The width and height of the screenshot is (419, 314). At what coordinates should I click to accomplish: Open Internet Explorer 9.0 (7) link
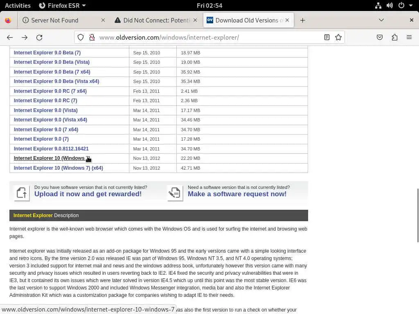tap(41, 139)
